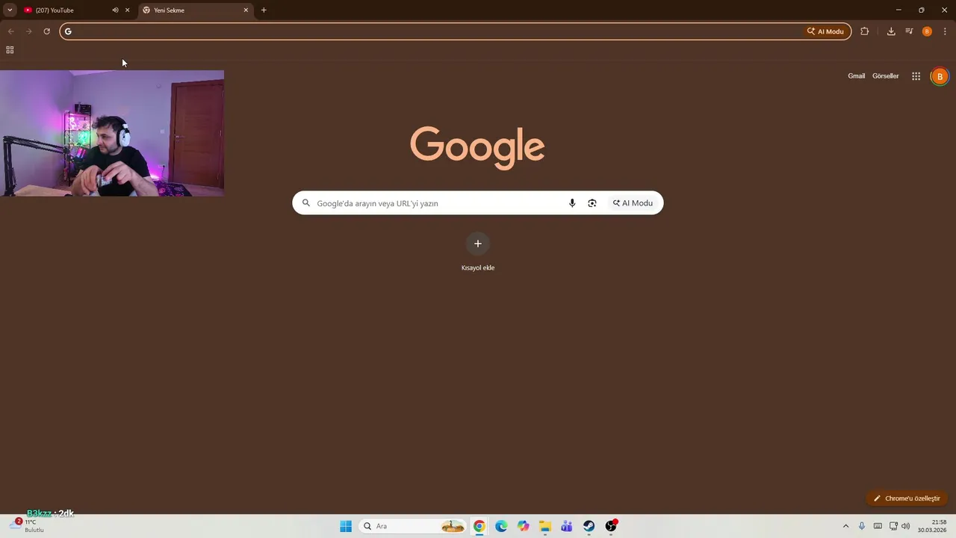Open the touch keyboard tray icon
Image resolution: width=956 pixels, height=538 pixels.
[878, 526]
